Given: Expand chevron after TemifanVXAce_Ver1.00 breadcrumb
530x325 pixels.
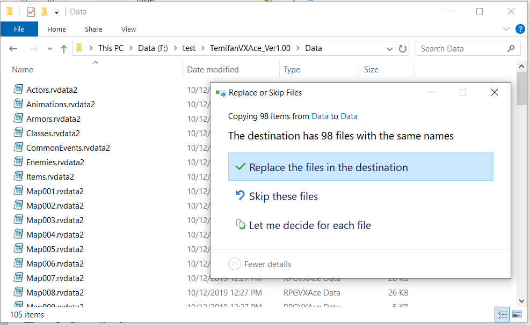Looking at the screenshot, I should (x=298, y=48).
